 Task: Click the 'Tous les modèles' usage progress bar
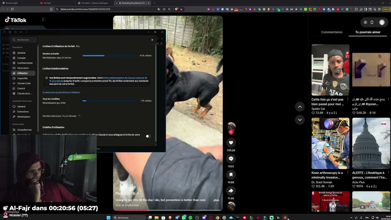click(109, 101)
